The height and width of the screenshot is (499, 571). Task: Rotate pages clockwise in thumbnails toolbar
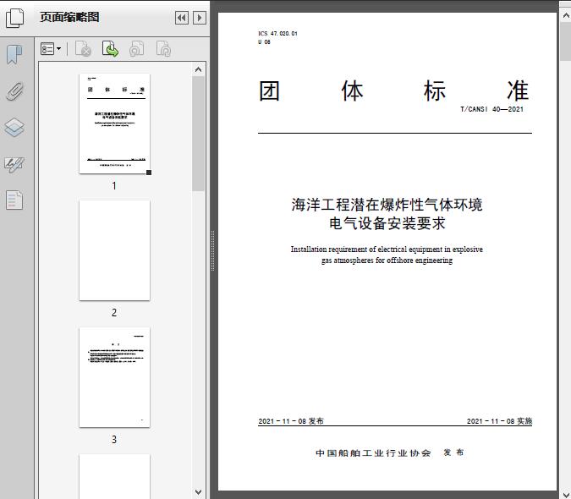coord(163,50)
